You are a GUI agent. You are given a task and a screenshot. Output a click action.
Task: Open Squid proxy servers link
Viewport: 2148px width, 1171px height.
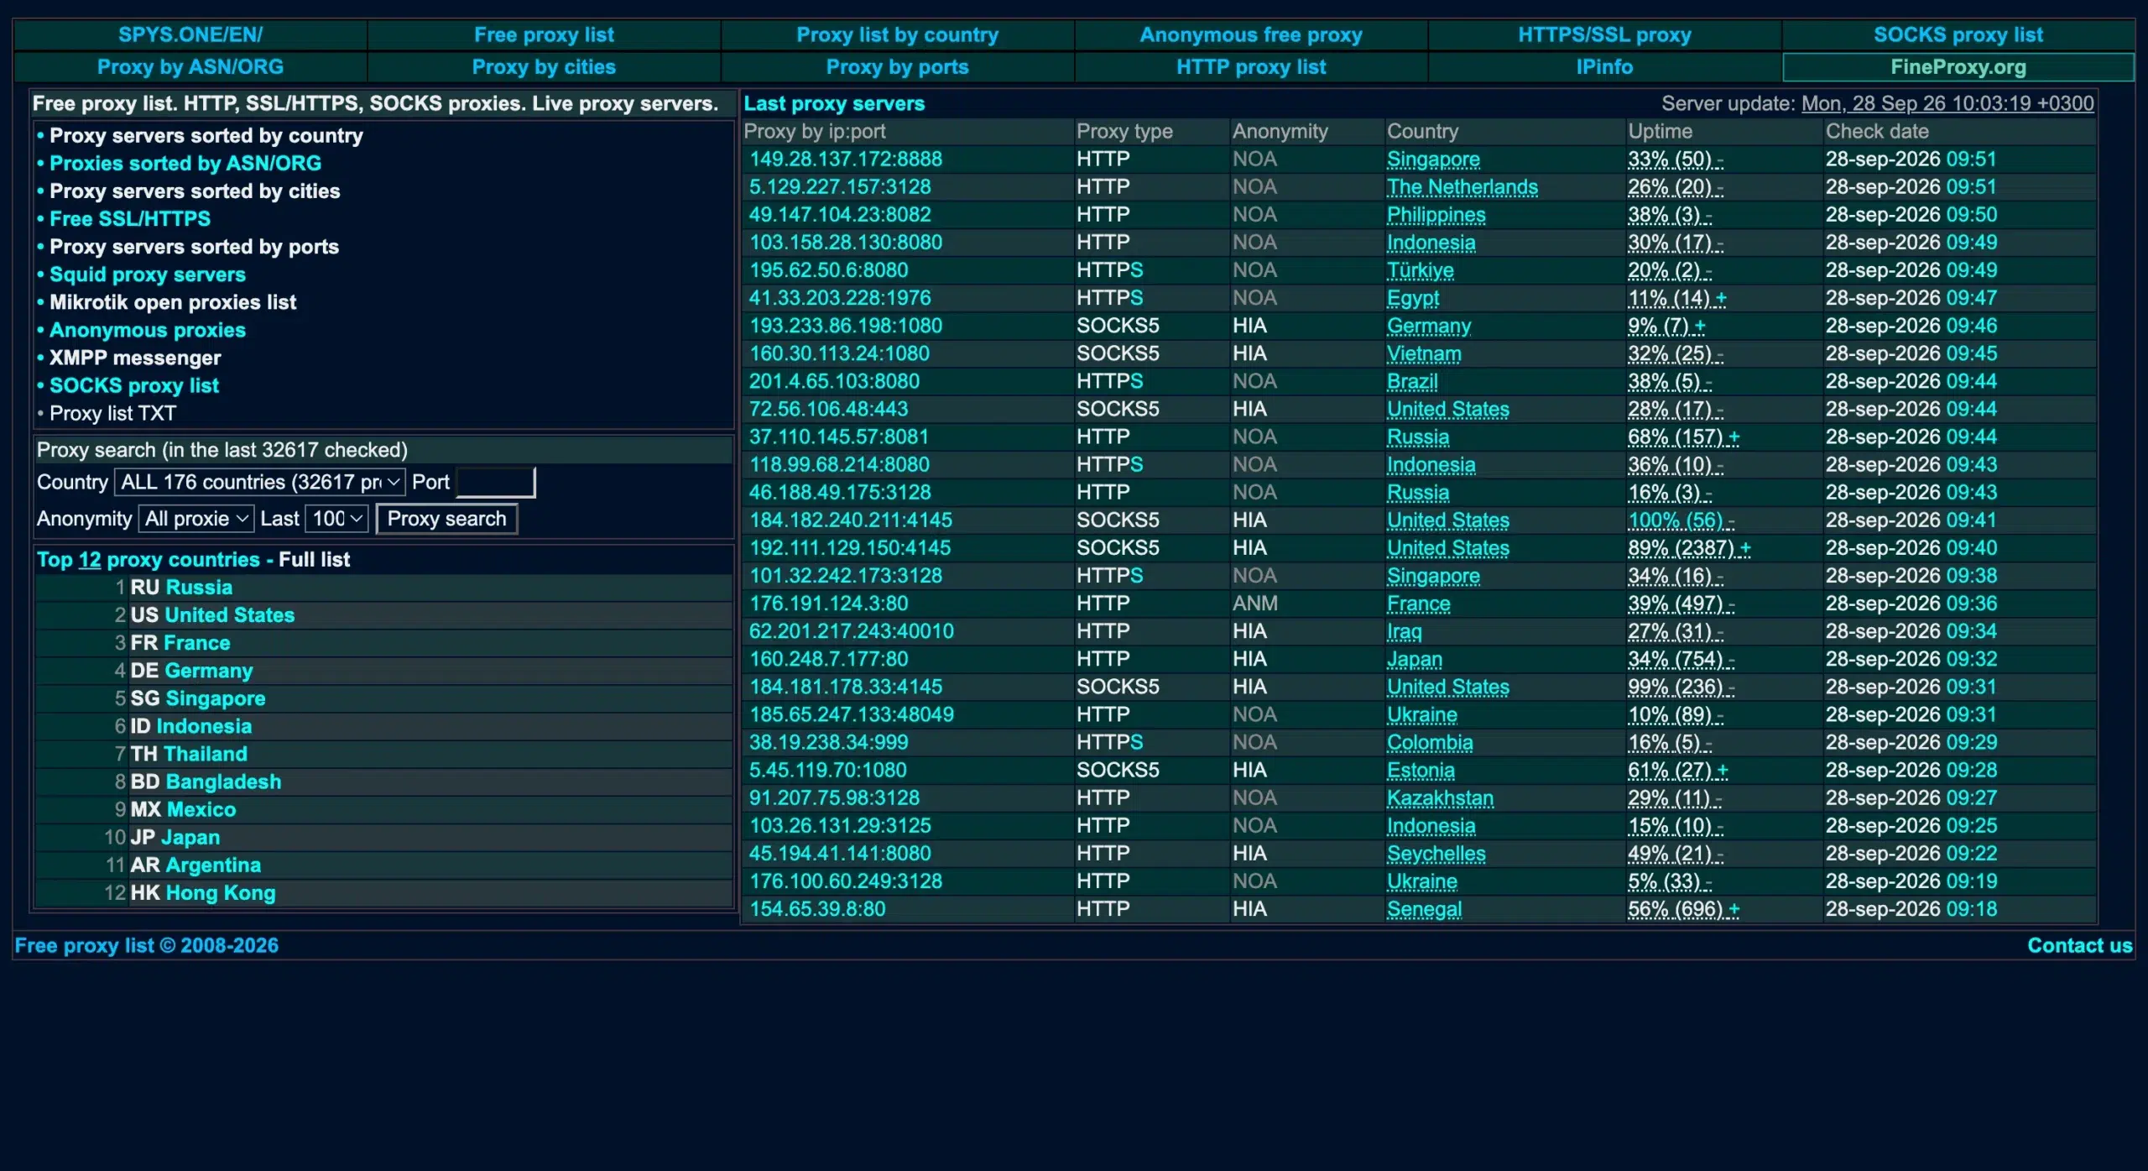(148, 274)
